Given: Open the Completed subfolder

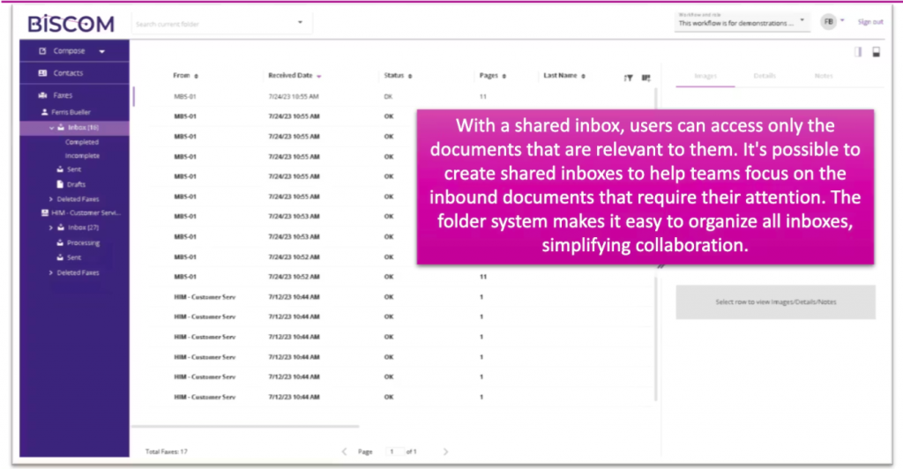Looking at the screenshot, I should pyautogui.click(x=82, y=142).
